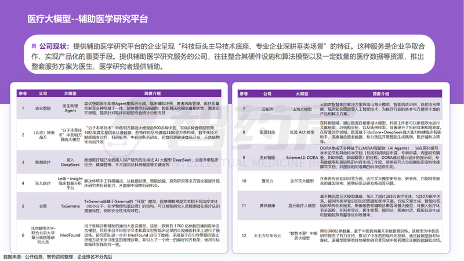Screen dimensions: 464x261
Task: Click the bold 公司现状 label
Action: point(54,46)
